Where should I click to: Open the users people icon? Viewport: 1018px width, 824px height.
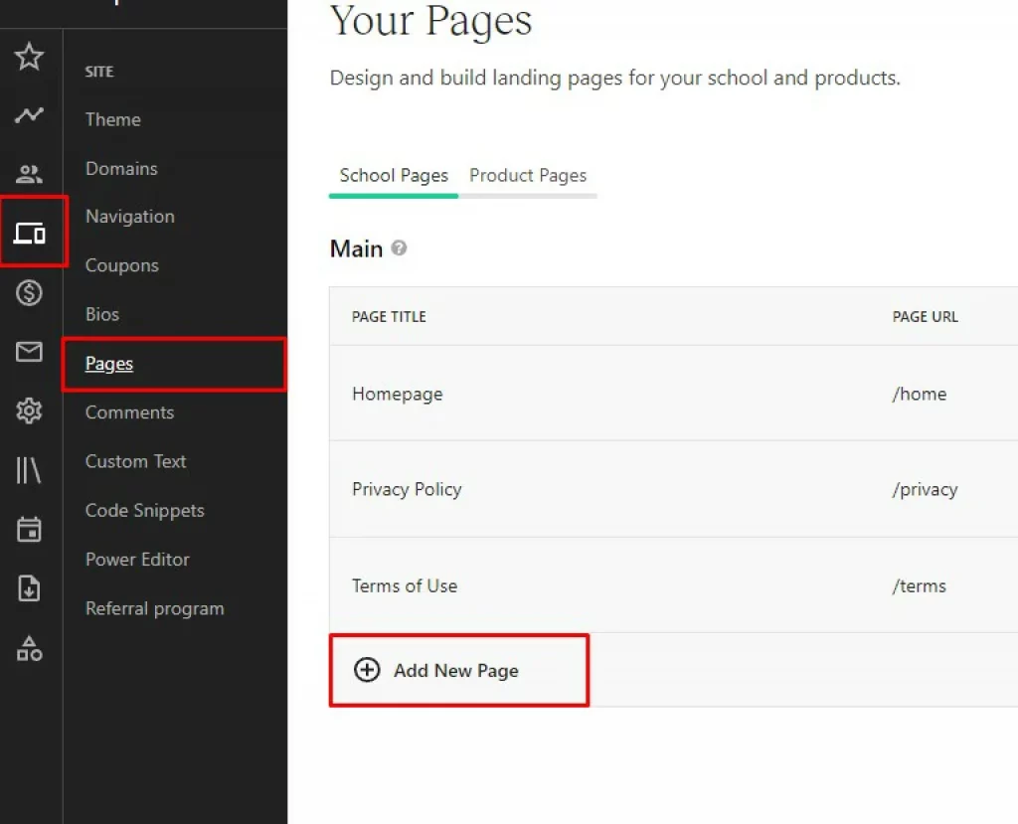(30, 175)
